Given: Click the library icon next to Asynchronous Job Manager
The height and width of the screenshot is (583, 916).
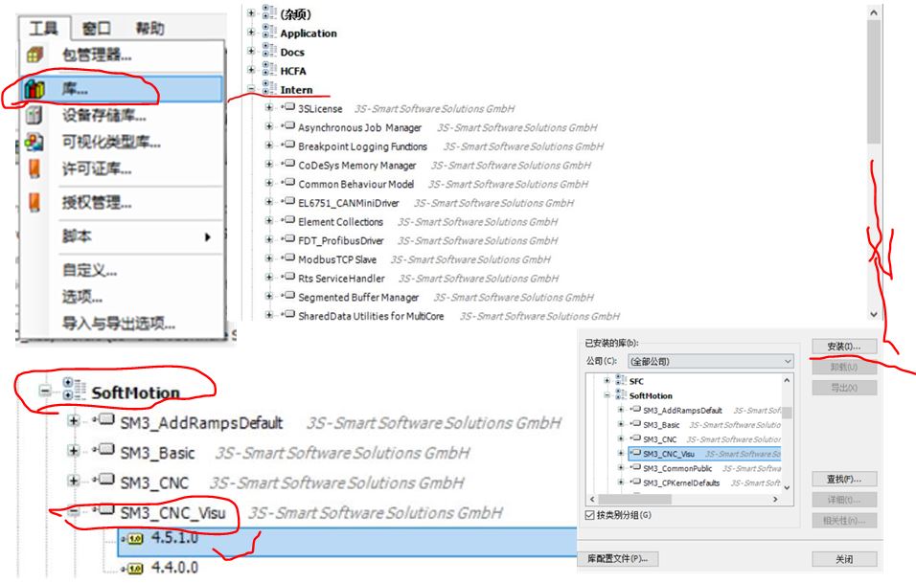Looking at the screenshot, I should (286, 127).
